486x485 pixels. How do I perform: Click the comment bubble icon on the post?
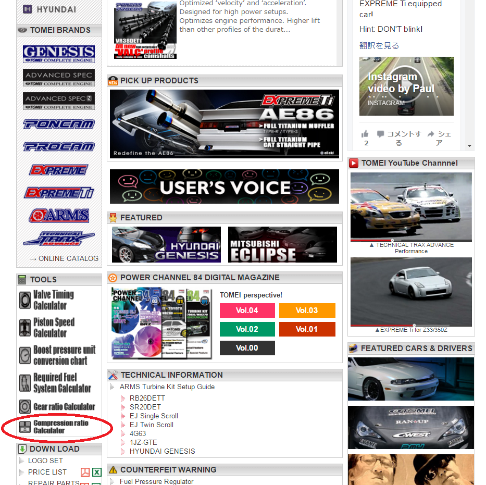380,134
